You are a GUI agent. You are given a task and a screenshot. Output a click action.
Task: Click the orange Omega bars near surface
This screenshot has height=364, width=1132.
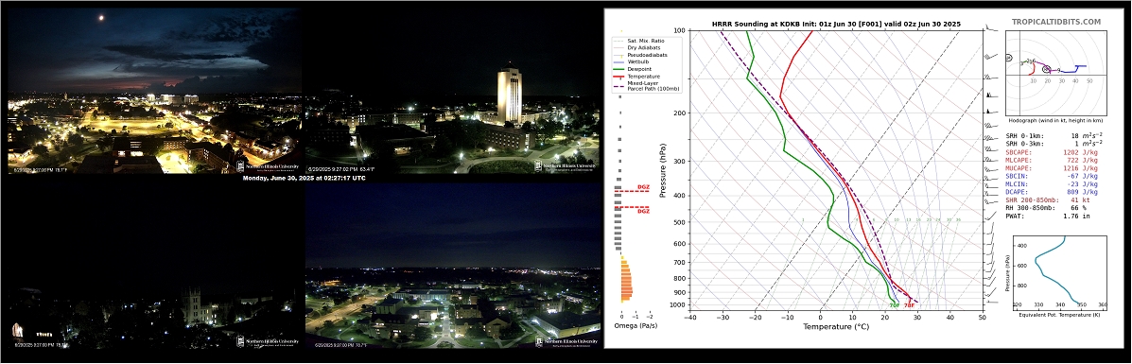(626, 279)
